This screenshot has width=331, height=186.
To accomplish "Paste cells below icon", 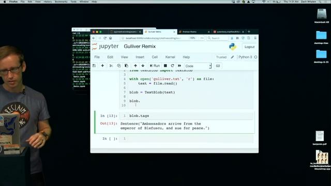I will pyautogui.click(x=126, y=66).
